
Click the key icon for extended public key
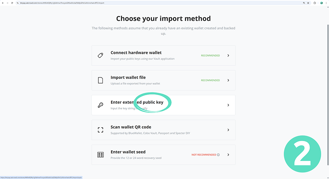pos(100,105)
